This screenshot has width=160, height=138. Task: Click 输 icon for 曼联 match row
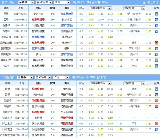[157, 48]
